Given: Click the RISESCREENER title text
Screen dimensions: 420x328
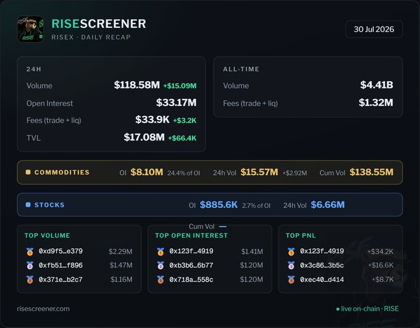Looking at the screenshot, I should [99, 24].
